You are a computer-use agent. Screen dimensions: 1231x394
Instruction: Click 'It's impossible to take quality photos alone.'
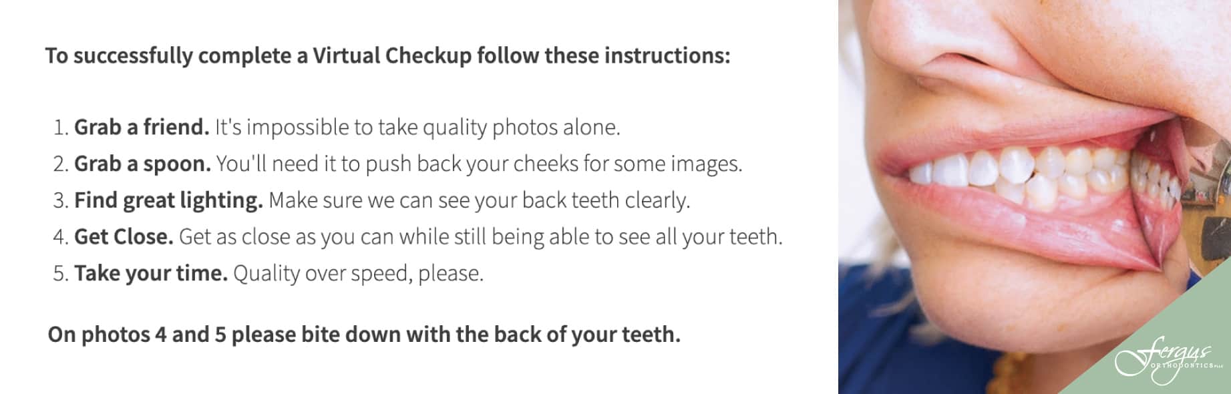coord(417,127)
